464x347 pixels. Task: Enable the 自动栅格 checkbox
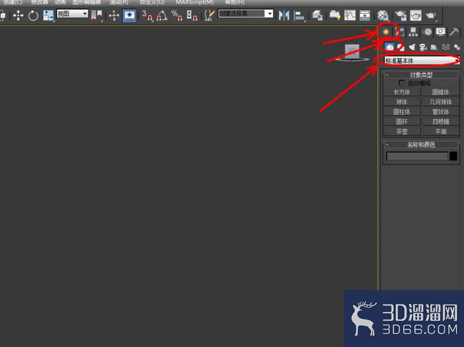tap(401, 83)
